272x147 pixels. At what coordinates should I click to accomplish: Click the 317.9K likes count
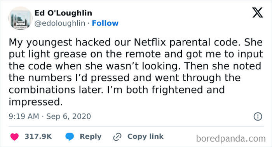click(38, 137)
